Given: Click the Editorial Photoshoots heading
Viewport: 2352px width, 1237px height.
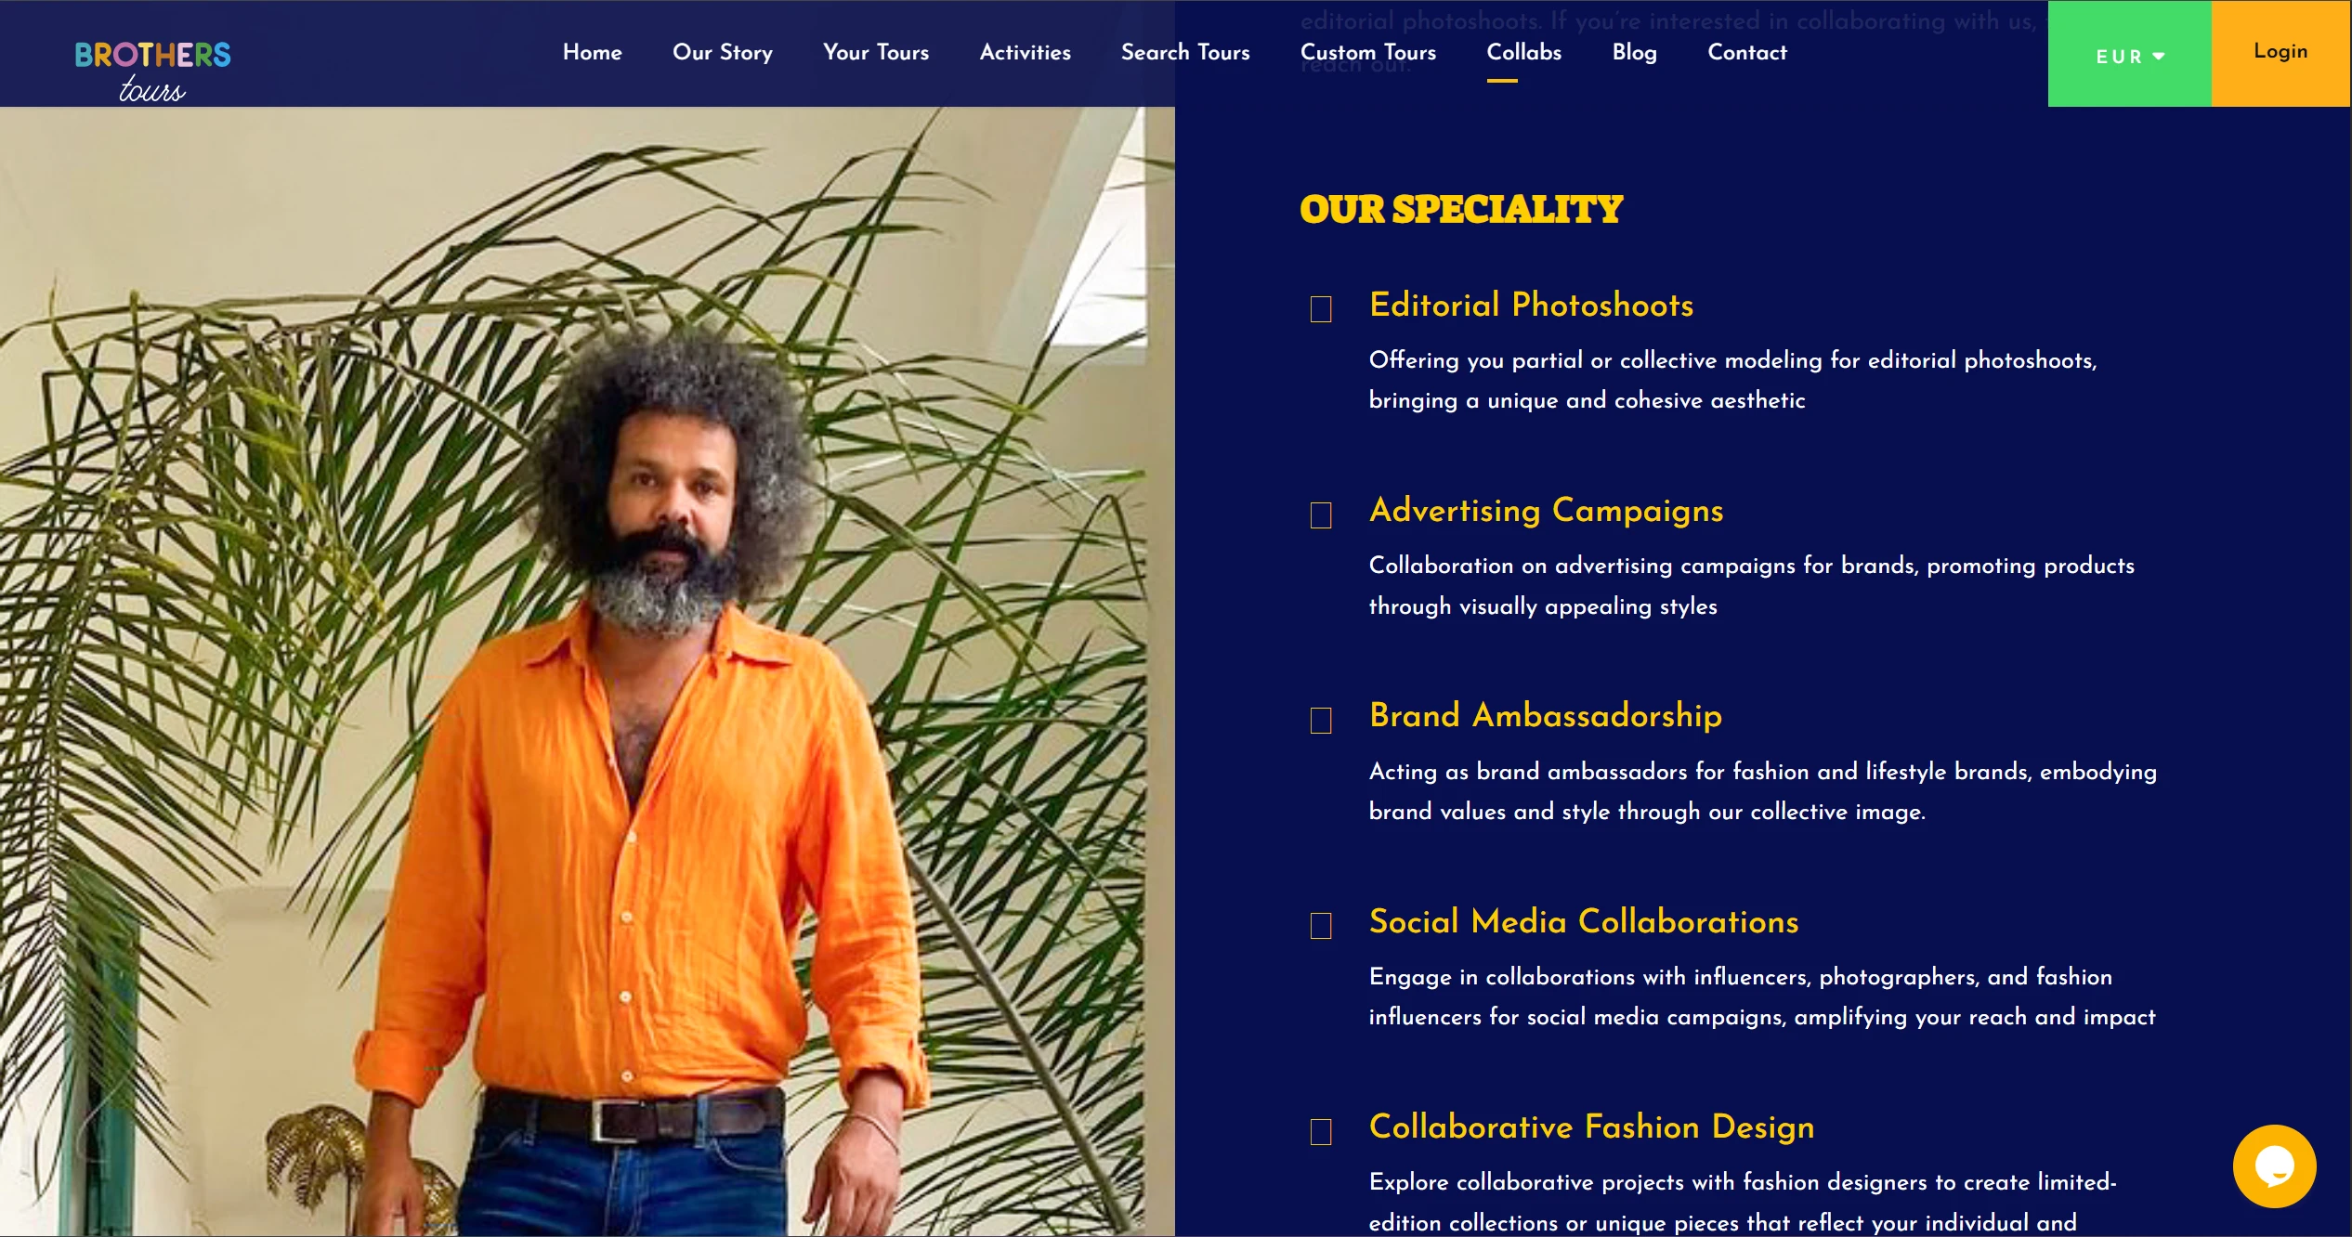Looking at the screenshot, I should click(1531, 305).
